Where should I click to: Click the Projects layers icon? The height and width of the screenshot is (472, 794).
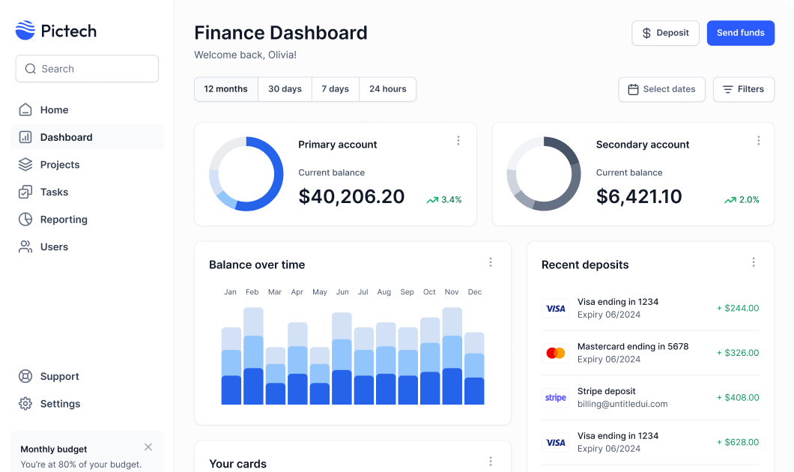[25, 165]
